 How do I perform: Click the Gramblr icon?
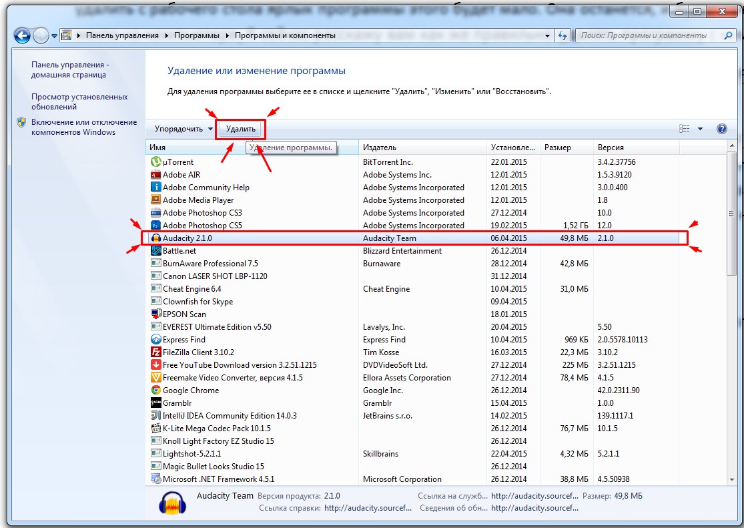(x=155, y=403)
